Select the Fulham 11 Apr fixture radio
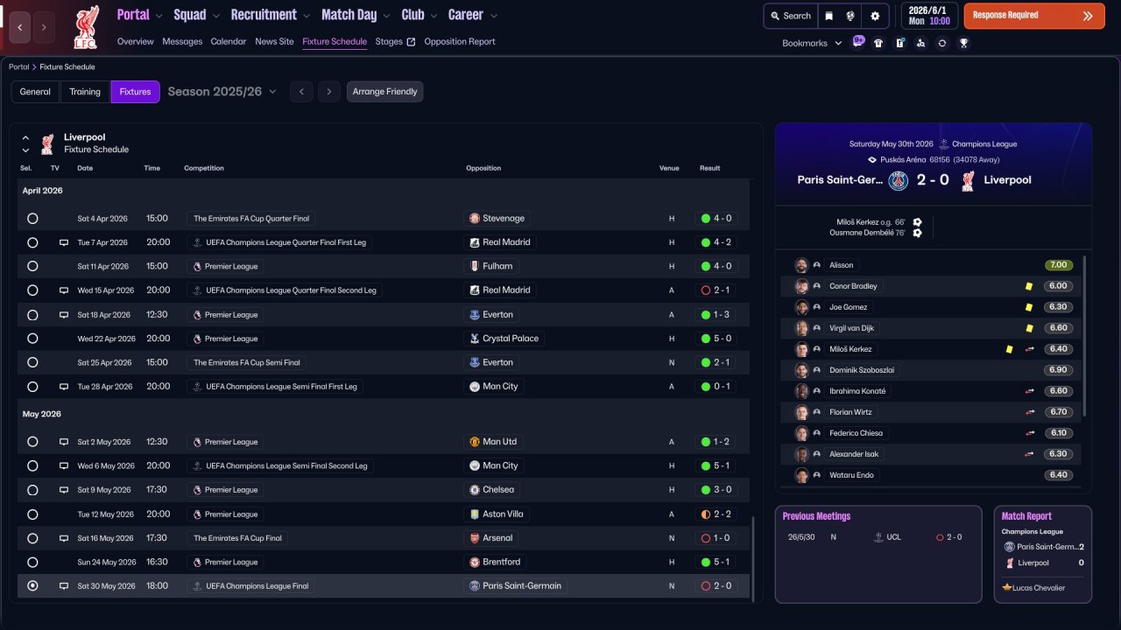This screenshot has width=1121, height=630. 32,266
